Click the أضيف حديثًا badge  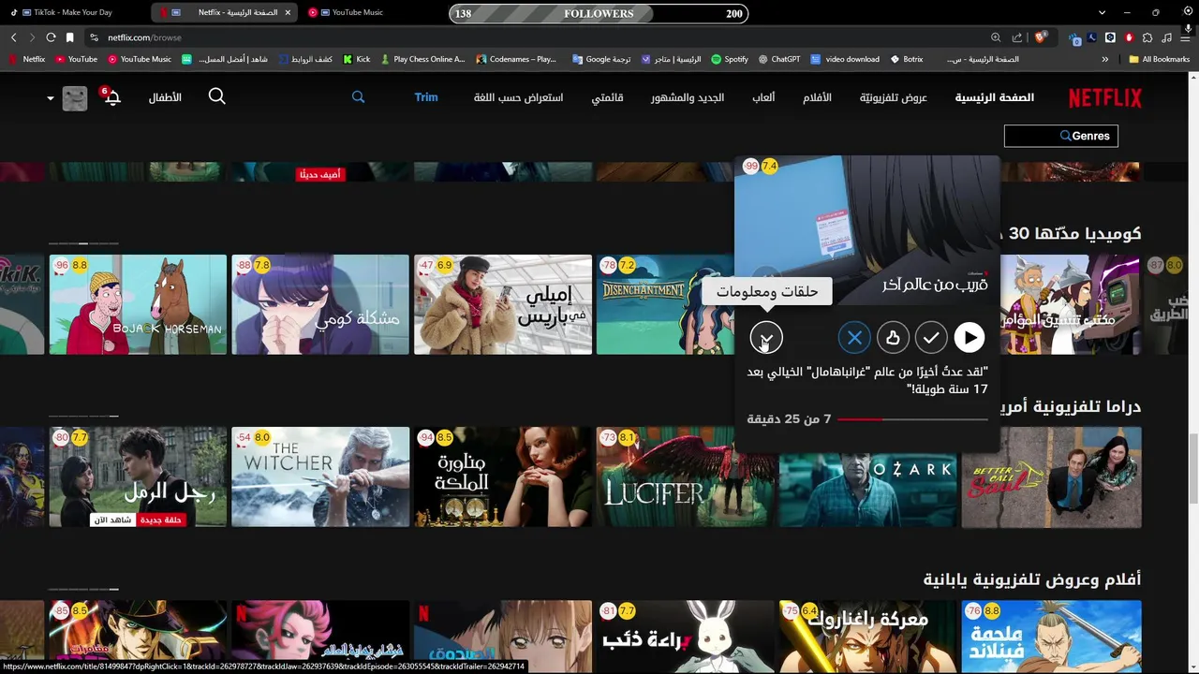pyautogui.click(x=320, y=174)
